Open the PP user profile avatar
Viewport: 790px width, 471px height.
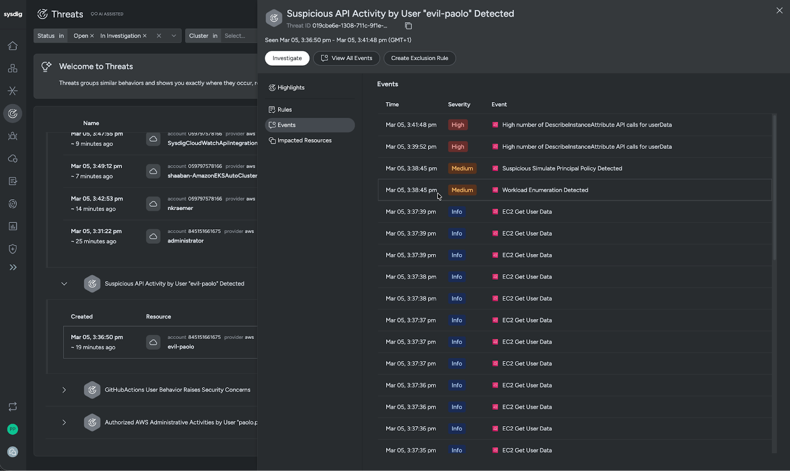(x=13, y=429)
